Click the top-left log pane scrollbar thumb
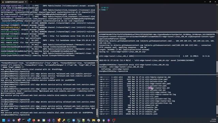 pos(97,57)
